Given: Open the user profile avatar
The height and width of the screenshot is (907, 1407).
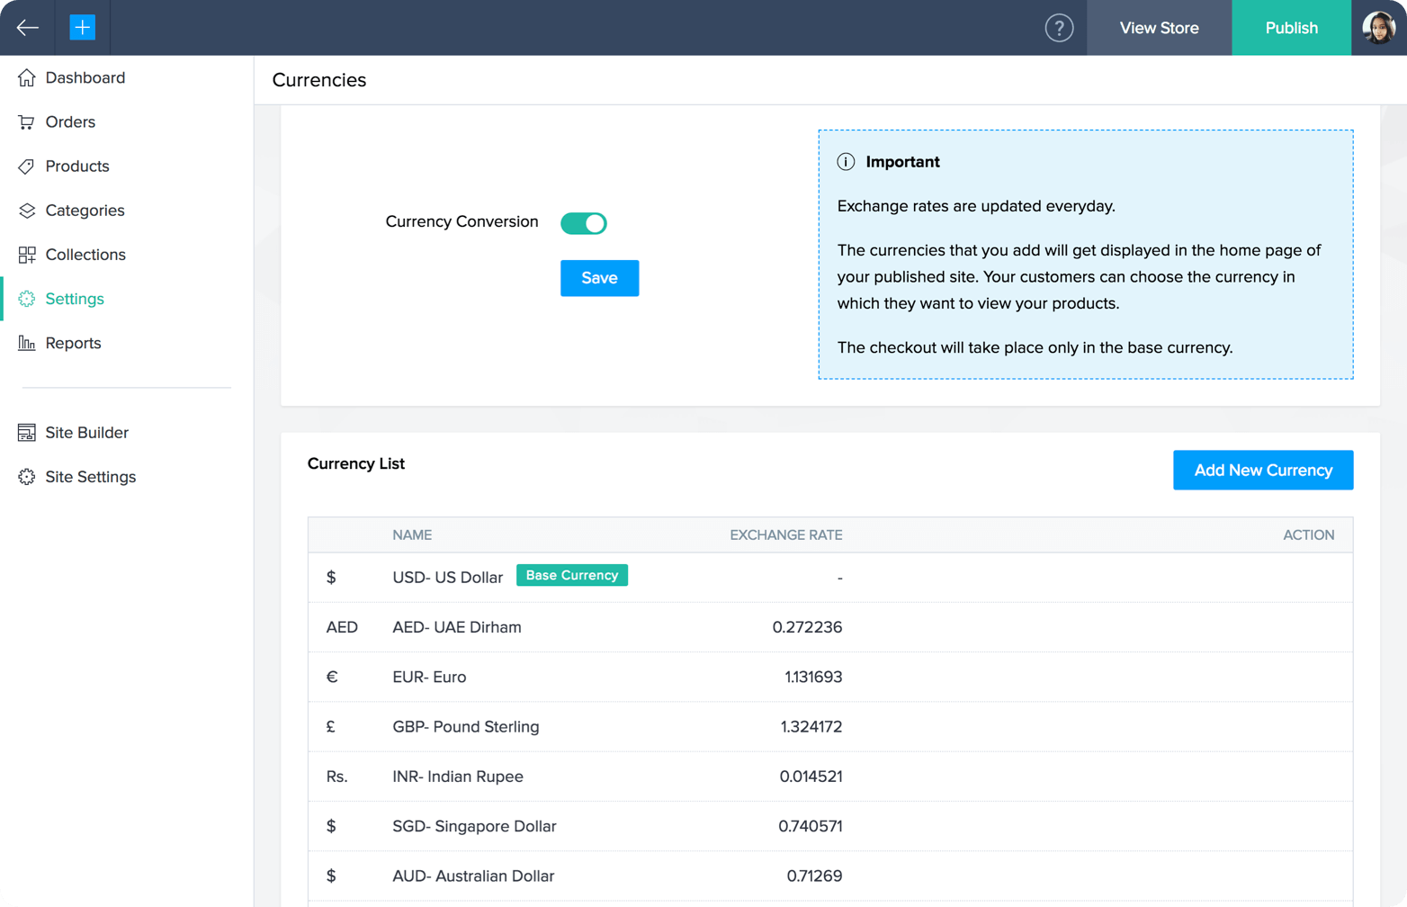Looking at the screenshot, I should pyautogui.click(x=1377, y=28).
